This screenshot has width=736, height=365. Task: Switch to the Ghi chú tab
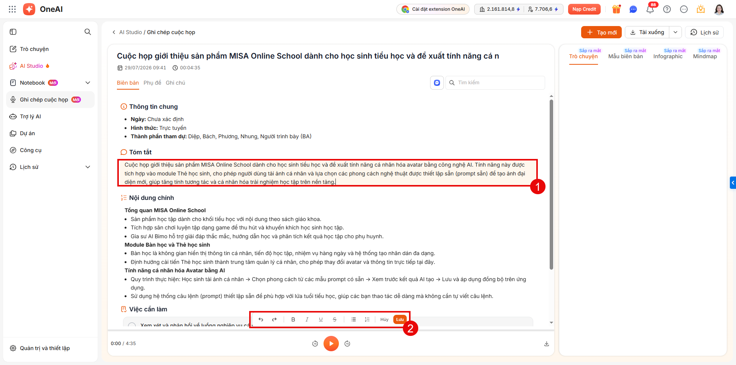(176, 83)
